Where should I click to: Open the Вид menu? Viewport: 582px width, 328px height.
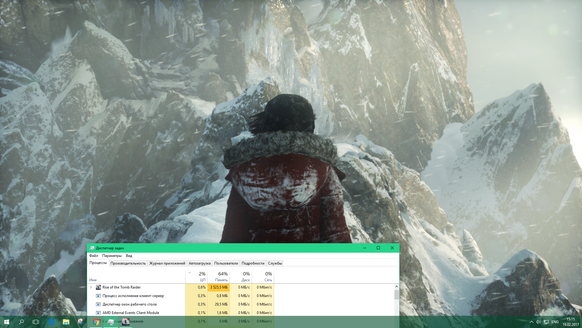click(129, 256)
